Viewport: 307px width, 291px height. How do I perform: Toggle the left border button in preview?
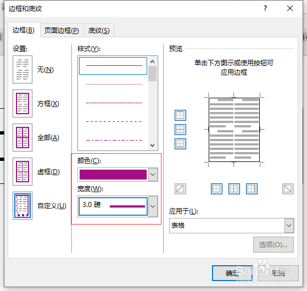pyautogui.click(x=216, y=189)
